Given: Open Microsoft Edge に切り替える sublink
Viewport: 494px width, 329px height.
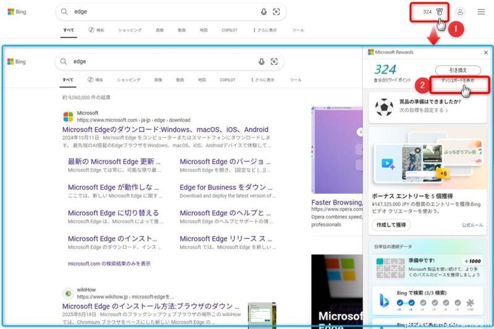Looking at the screenshot, I should pos(114,213).
